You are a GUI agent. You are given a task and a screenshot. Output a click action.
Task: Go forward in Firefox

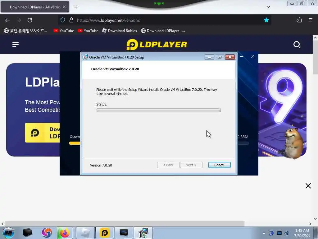point(19,20)
